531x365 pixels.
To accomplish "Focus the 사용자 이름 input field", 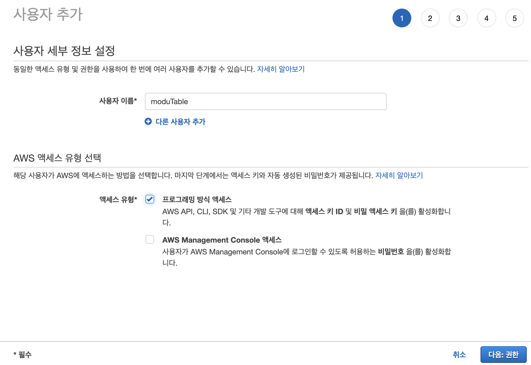I will coord(265,101).
